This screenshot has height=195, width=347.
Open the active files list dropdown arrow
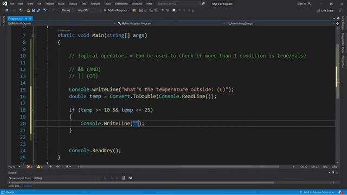pyautogui.click(x=334, y=18)
